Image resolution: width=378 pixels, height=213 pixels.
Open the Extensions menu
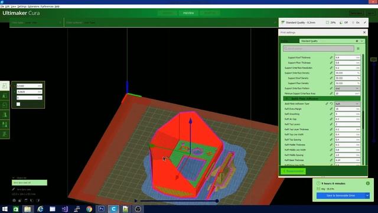pos(34,7)
